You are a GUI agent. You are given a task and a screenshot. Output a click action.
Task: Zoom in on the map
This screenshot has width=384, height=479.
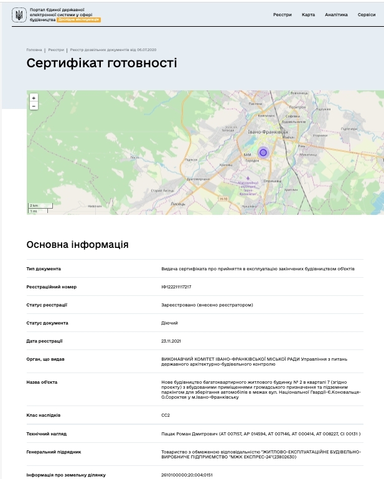pyautogui.click(x=34, y=98)
